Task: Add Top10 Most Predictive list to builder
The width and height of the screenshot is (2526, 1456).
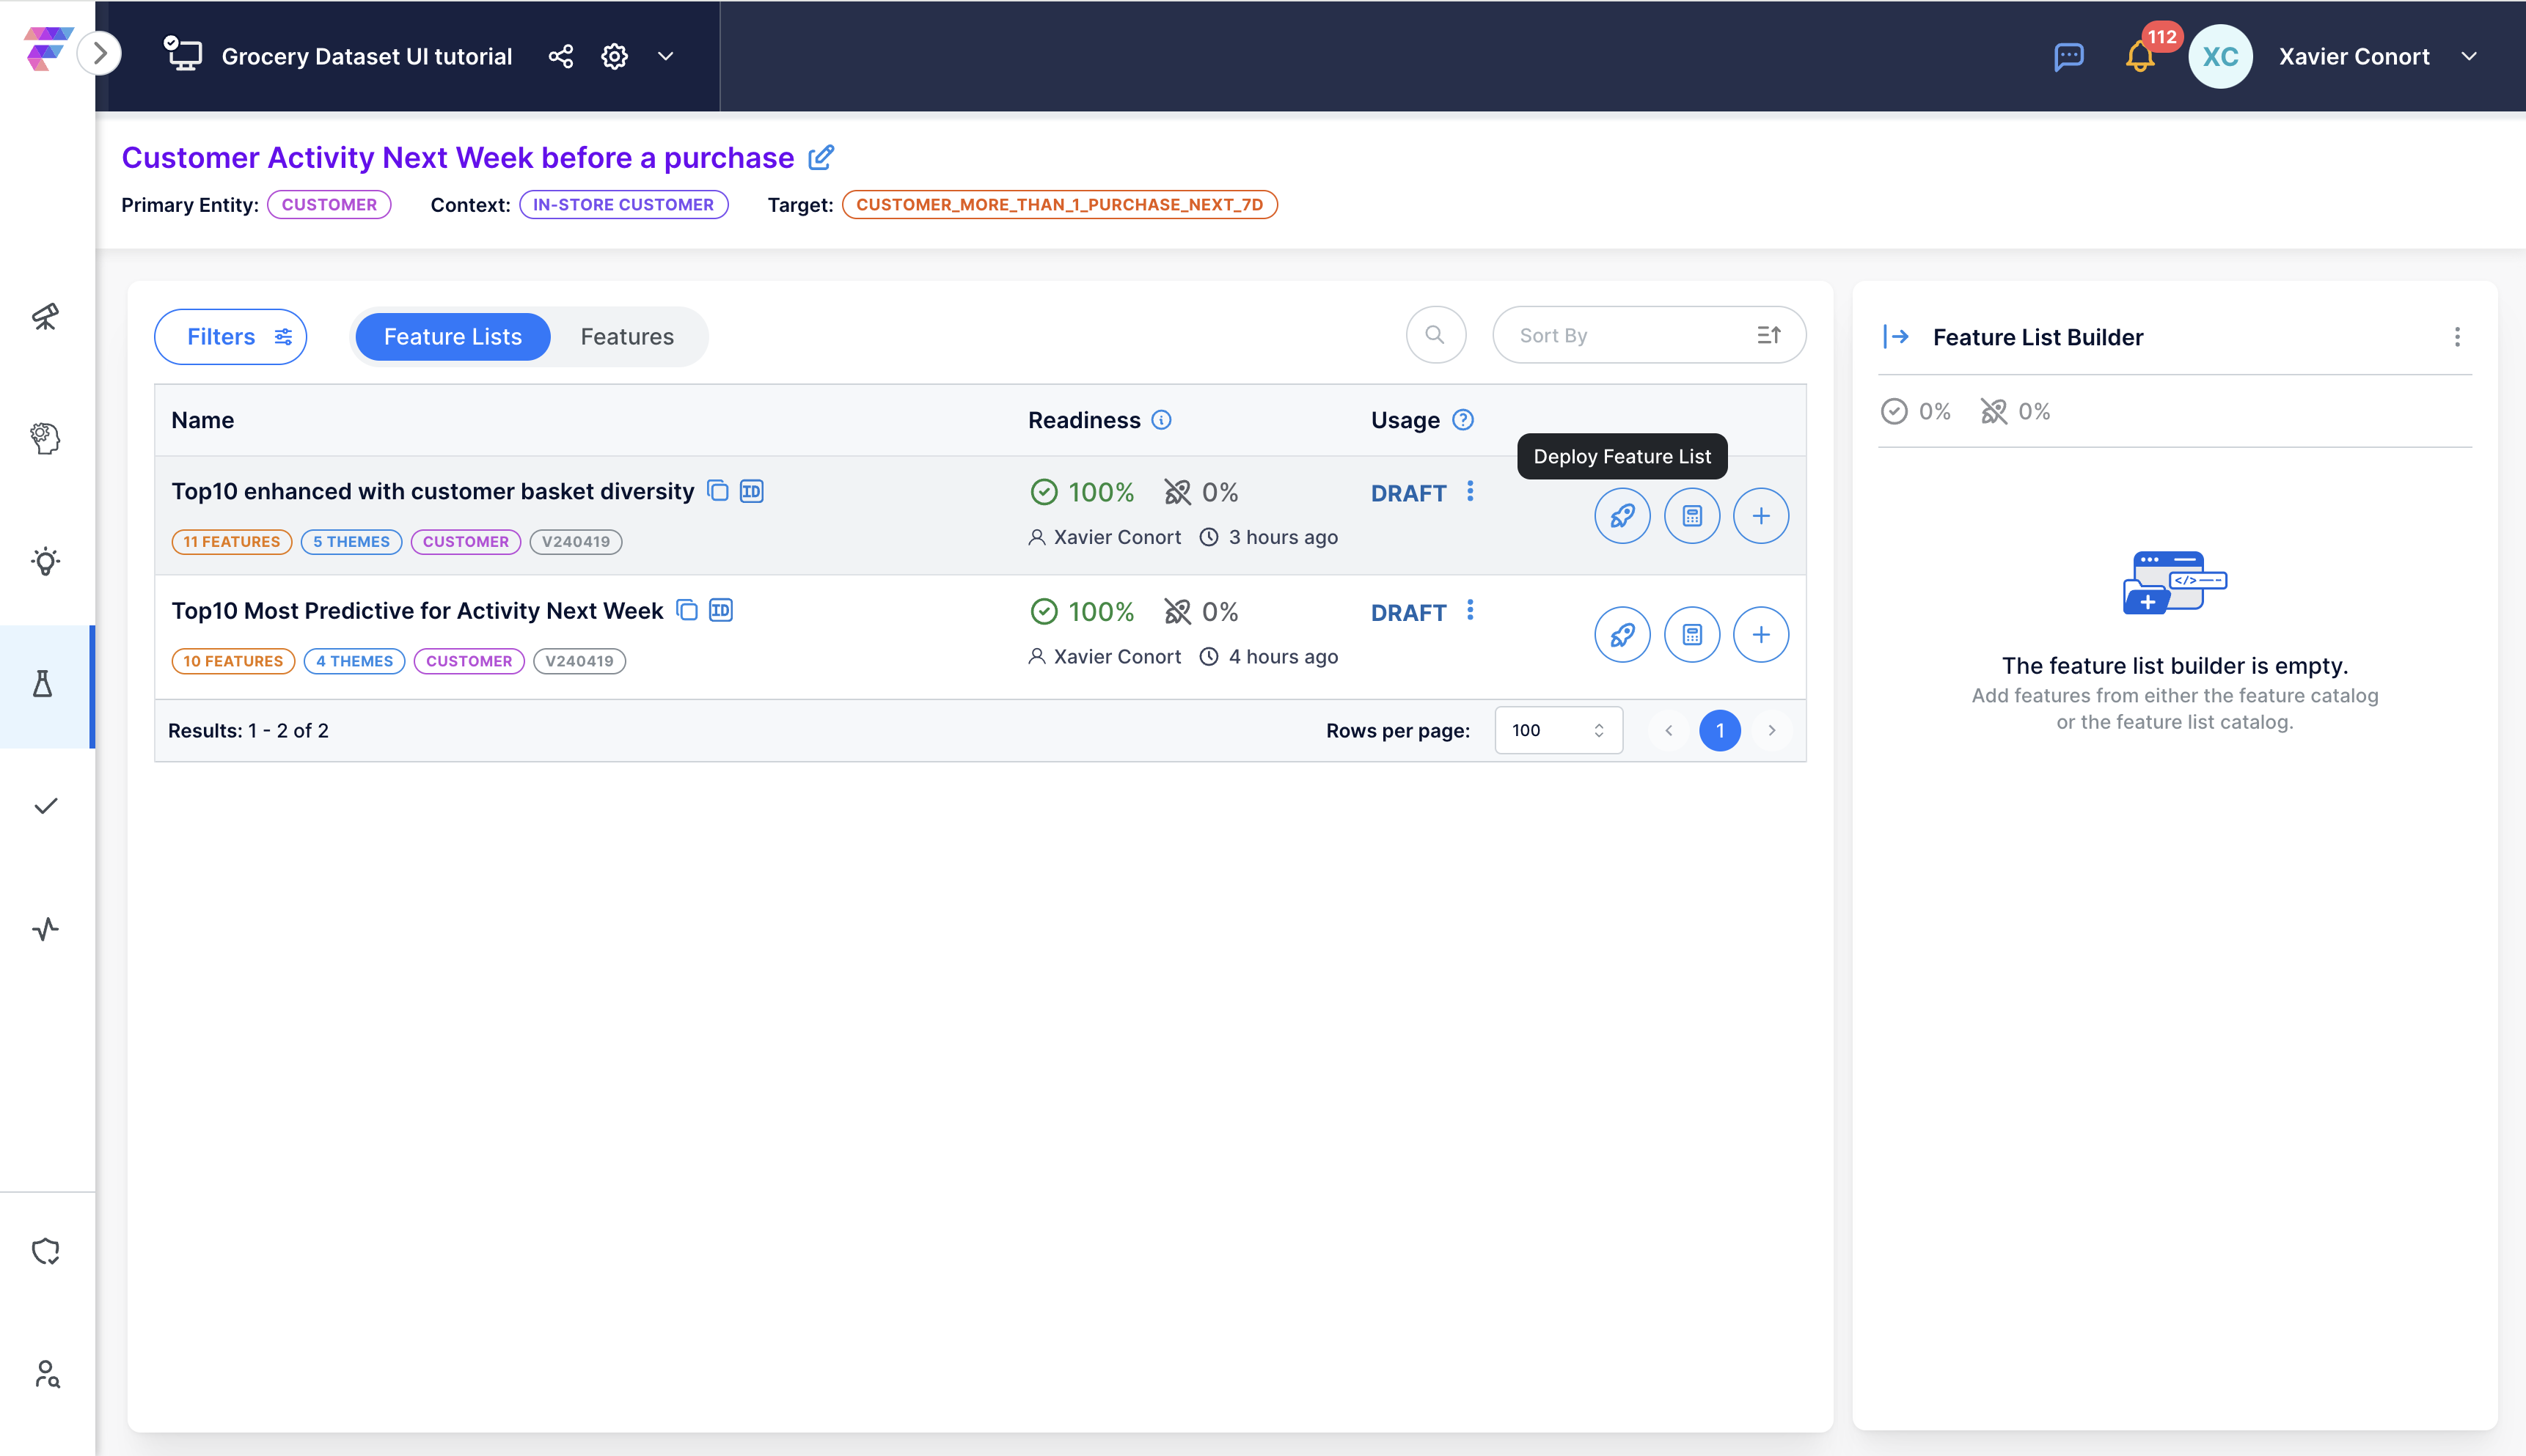Action: [x=1761, y=635]
